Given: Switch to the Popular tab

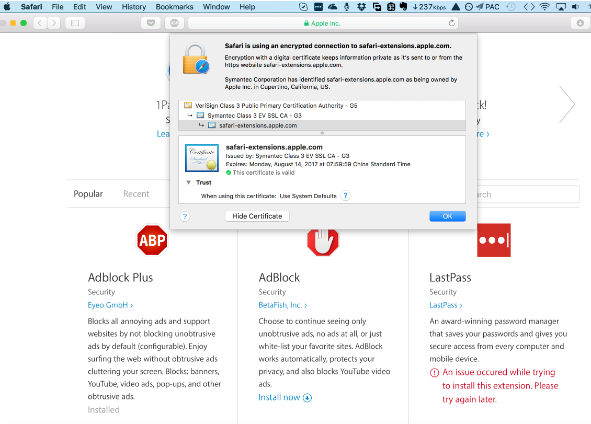Looking at the screenshot, I should pos(88,194).
